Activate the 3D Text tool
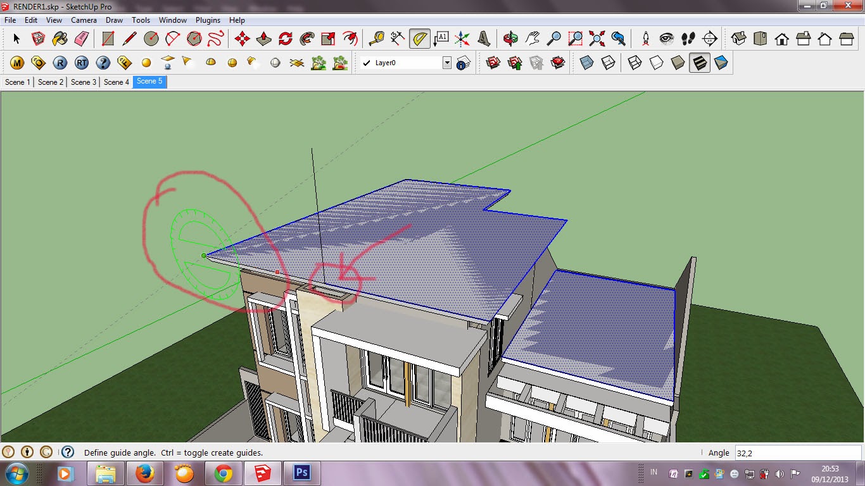The image size is (865, 486). pyautogui.click(x=484, y=39)
